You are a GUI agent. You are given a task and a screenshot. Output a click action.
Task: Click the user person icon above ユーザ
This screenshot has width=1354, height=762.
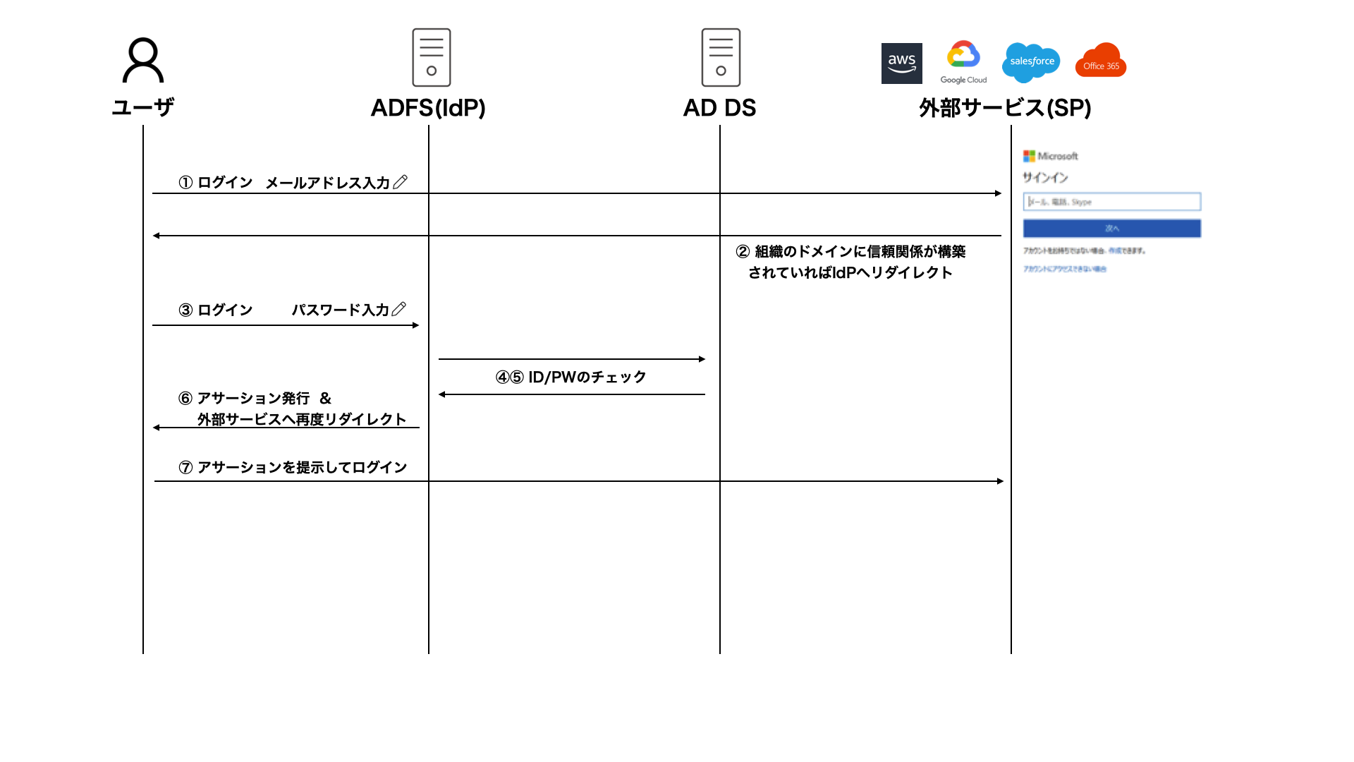(x=144, y=62)
